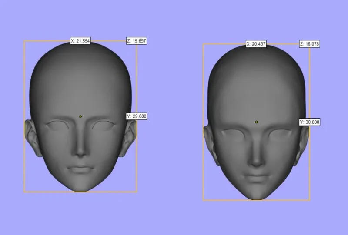Click the Y: 29.000 dimension label
The height and width of the screenshot is (235, 348).
(137, 116)
